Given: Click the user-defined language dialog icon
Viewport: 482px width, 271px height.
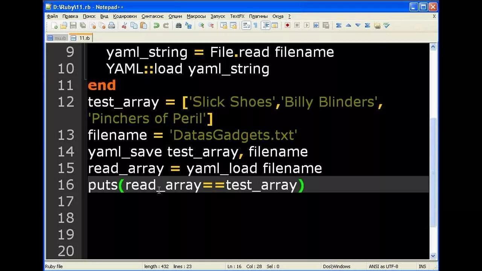Looking at the screenshot, I should (275, 26).
